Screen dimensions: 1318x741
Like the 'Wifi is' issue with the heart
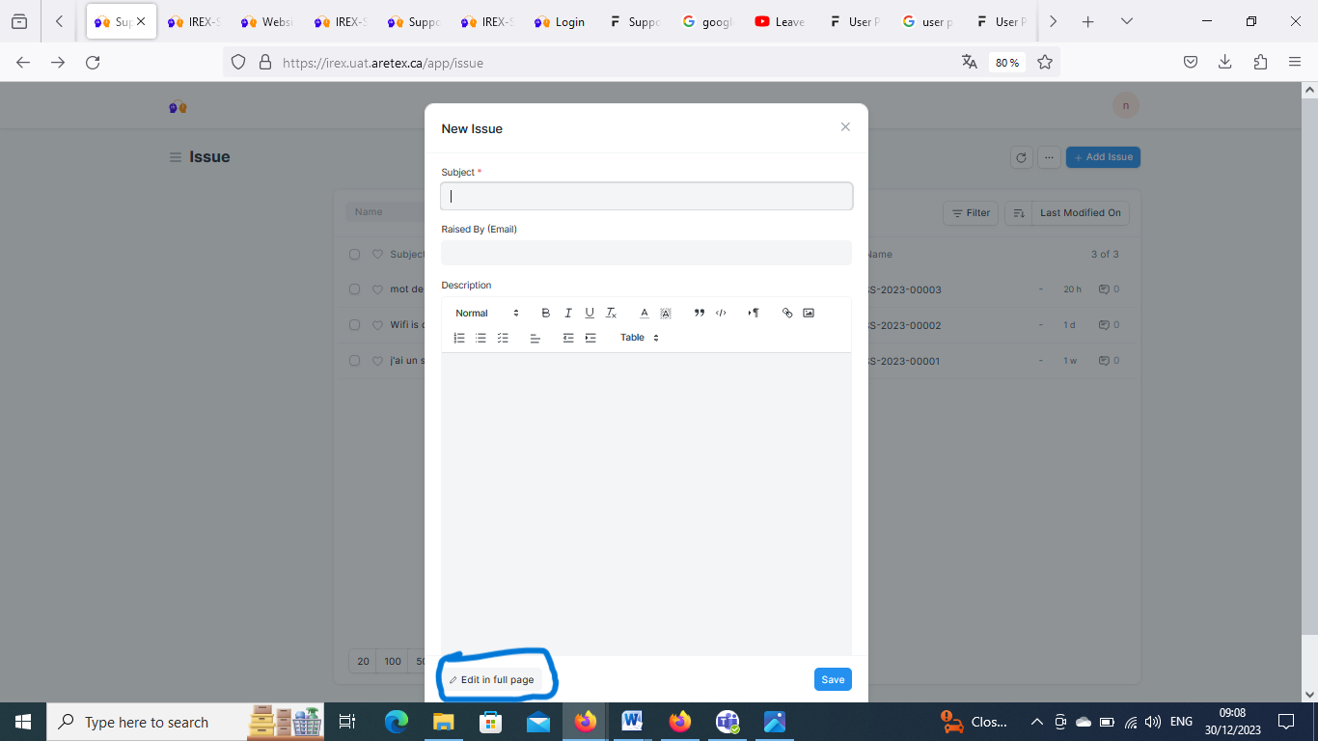coord(377,325)
